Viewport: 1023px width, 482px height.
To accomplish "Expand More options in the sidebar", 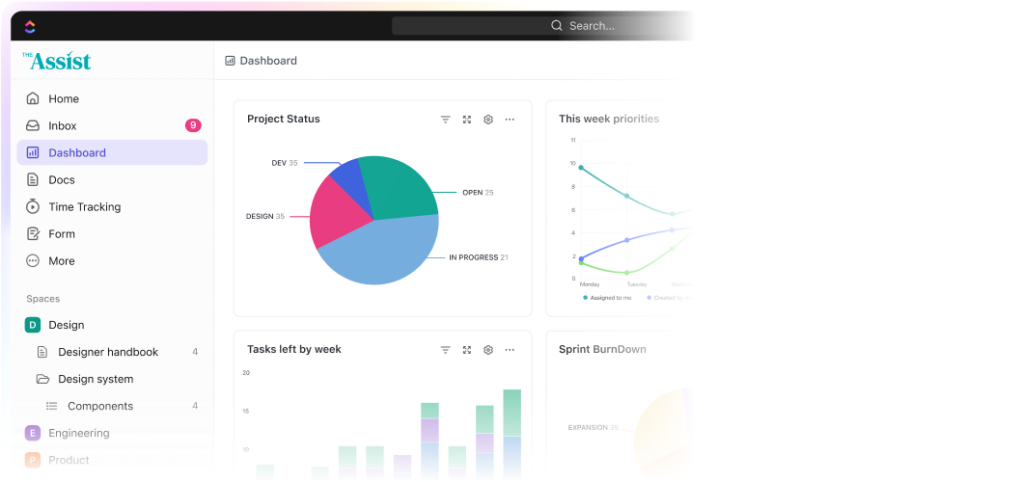I will pyautogui.click(x=112, y=260).
